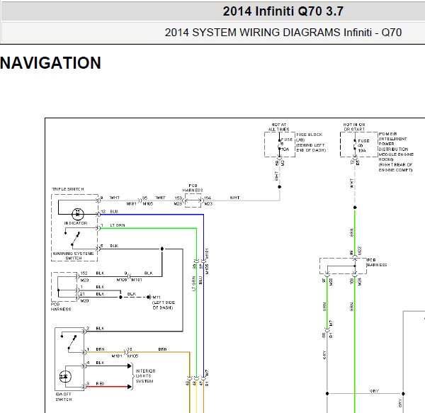Click the HOT IN ON OR START label

[x=355, y=127]
